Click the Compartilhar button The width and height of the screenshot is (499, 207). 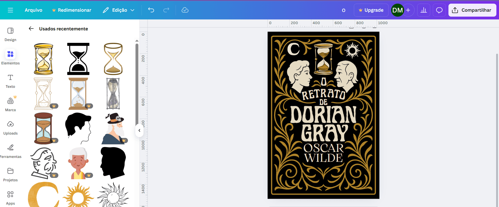(472, 10)
